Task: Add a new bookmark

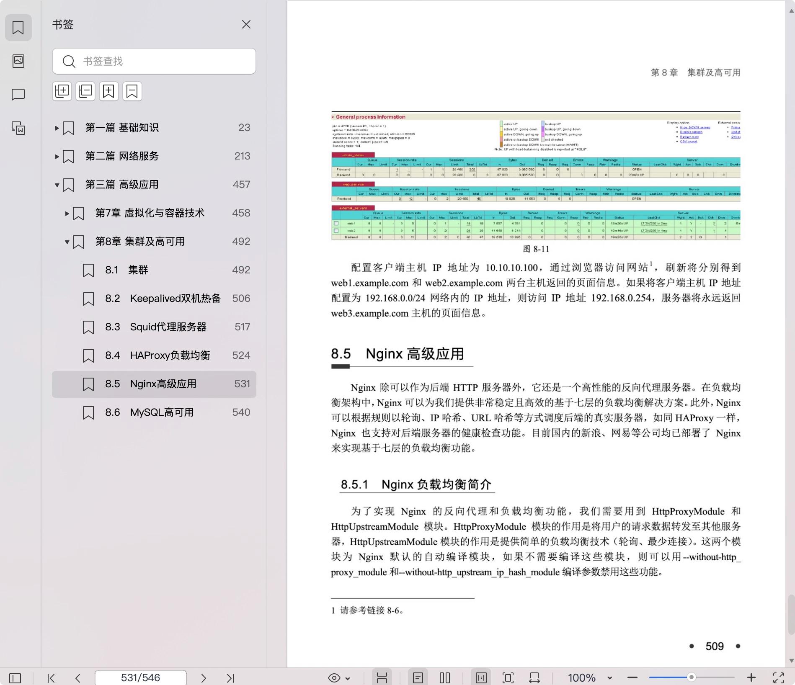Action: coord(109,91)
